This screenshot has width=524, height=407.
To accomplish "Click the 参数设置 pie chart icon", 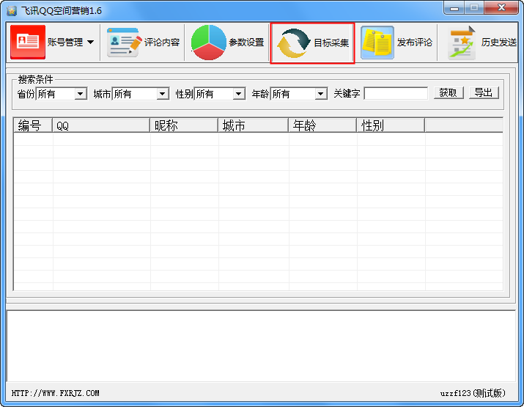I will pos(209,42).
